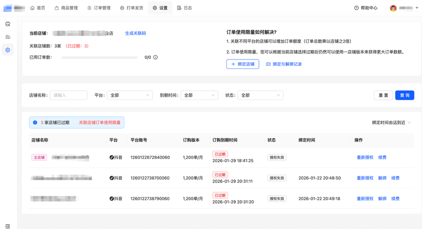Click the 绑定店铺 button
422x229 pixels.
[x=243, y=64]
